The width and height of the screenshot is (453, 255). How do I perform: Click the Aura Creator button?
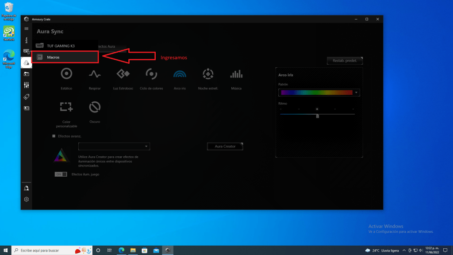[225, 146]
